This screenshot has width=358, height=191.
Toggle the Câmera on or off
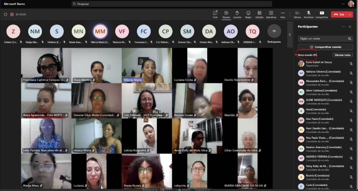[x=297, y=14]
